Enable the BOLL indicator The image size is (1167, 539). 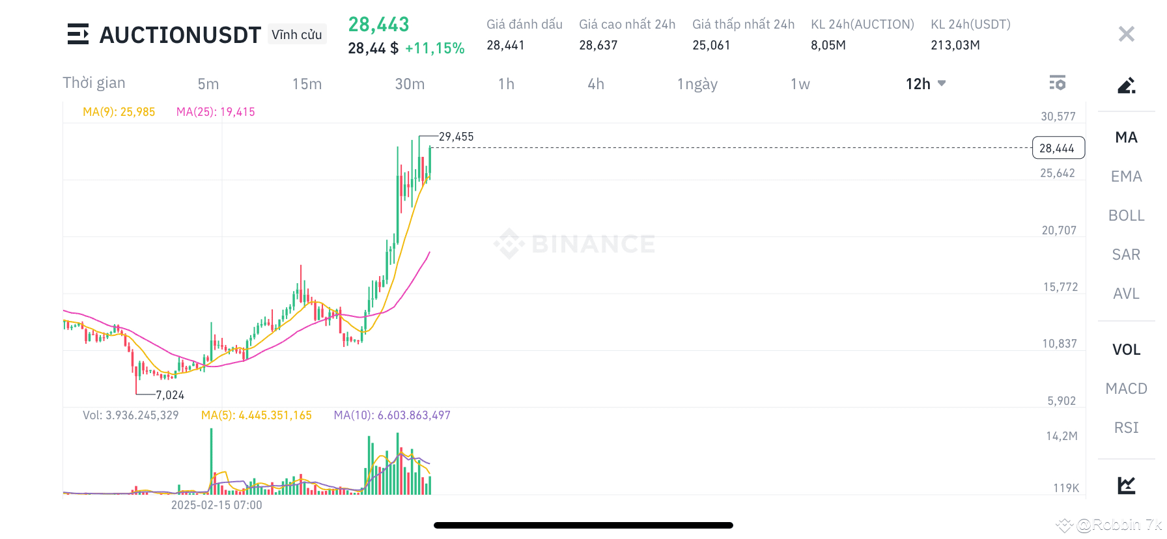coord(1126,215)
